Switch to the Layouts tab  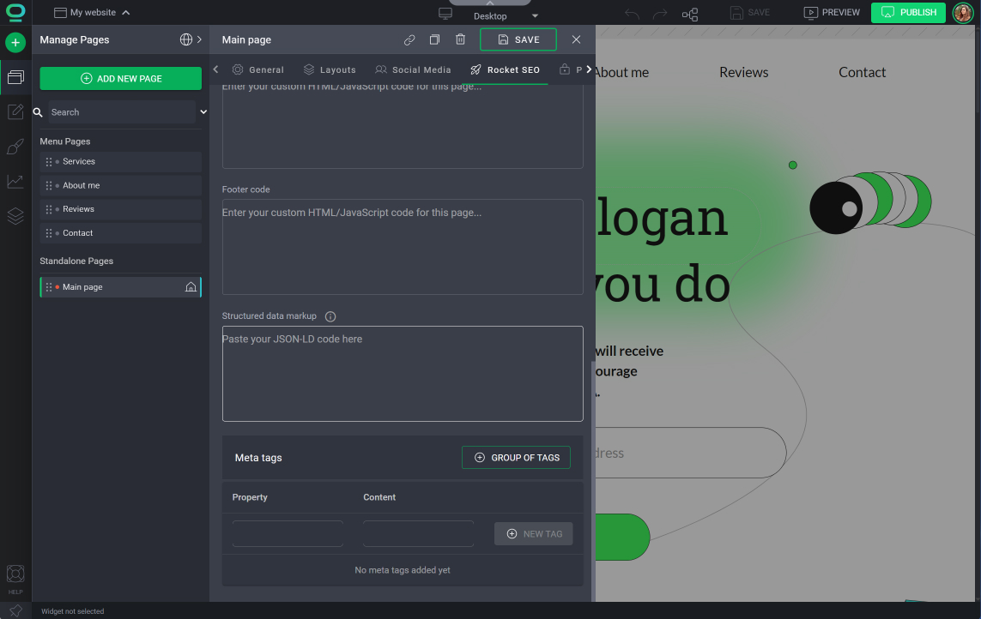330,69
